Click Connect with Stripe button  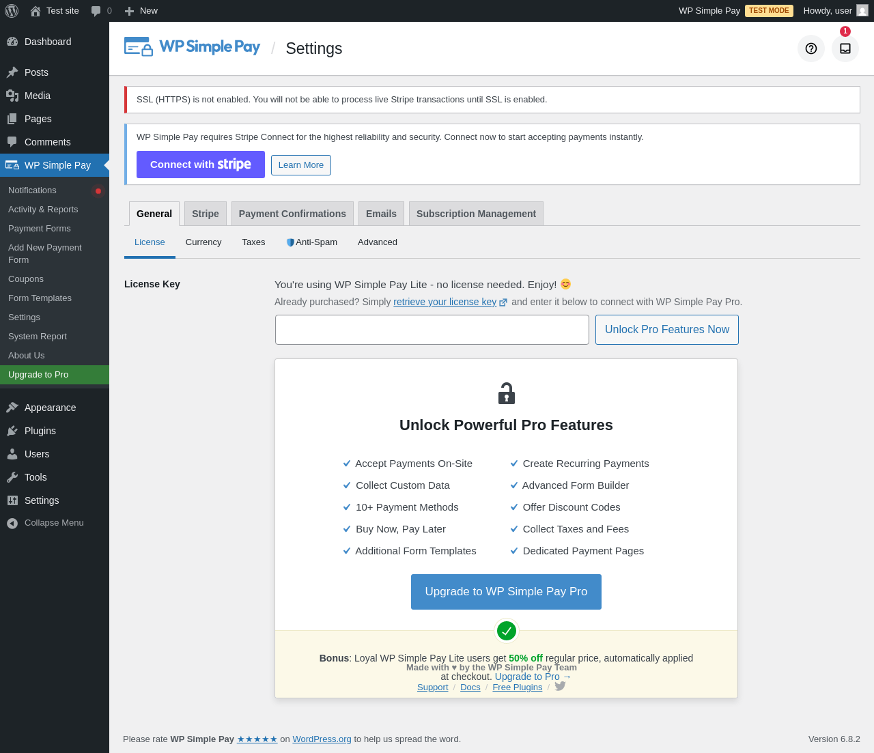[201, 165]
